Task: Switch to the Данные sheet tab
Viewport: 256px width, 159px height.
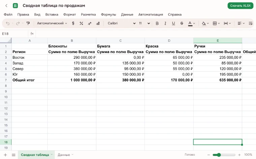Action: pos(64,155)
